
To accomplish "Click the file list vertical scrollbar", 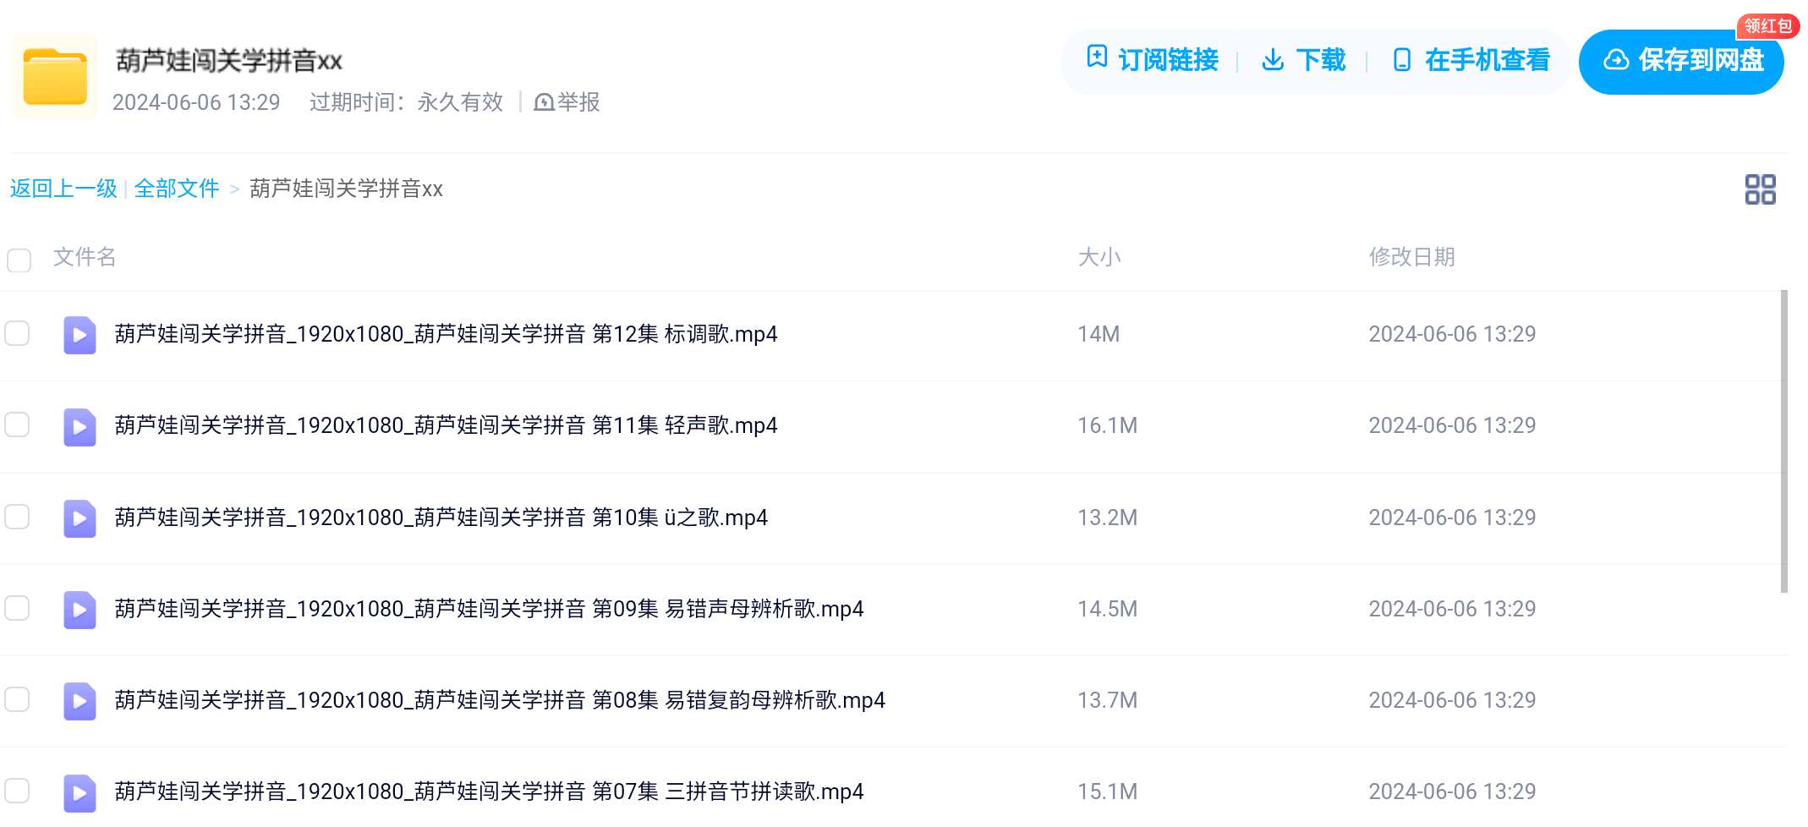I will (1783, 441).
